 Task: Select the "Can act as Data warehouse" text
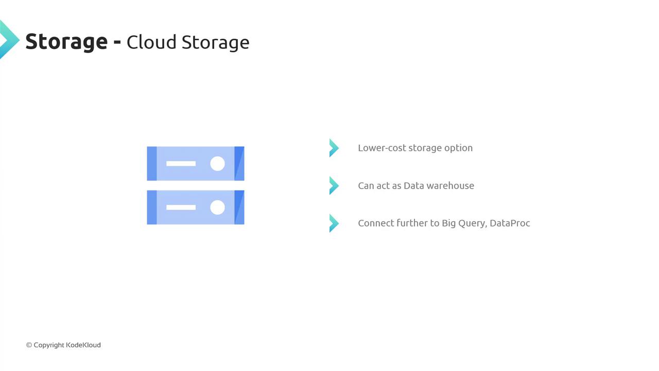pos(415,185)
